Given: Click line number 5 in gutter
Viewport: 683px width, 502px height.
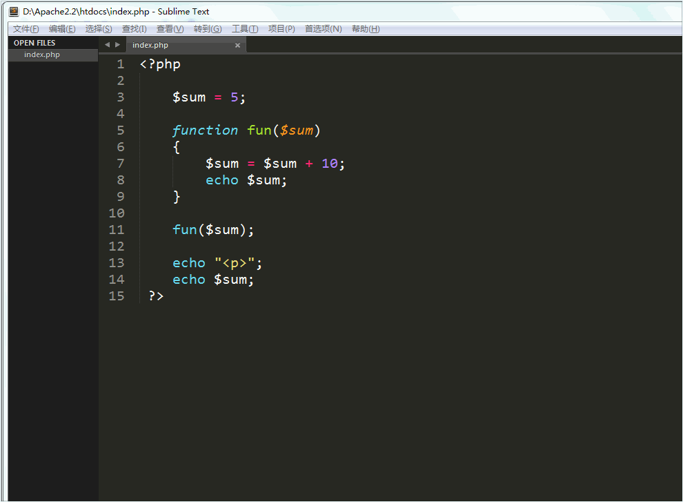Looking at the screenshot, I should click(x=121, y=131).
